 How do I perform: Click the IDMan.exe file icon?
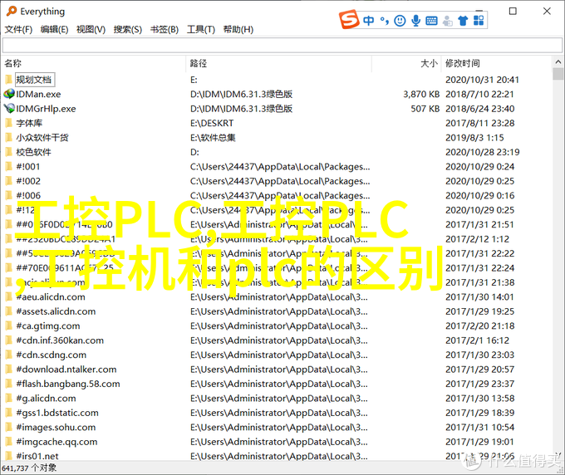coord(9,94)
